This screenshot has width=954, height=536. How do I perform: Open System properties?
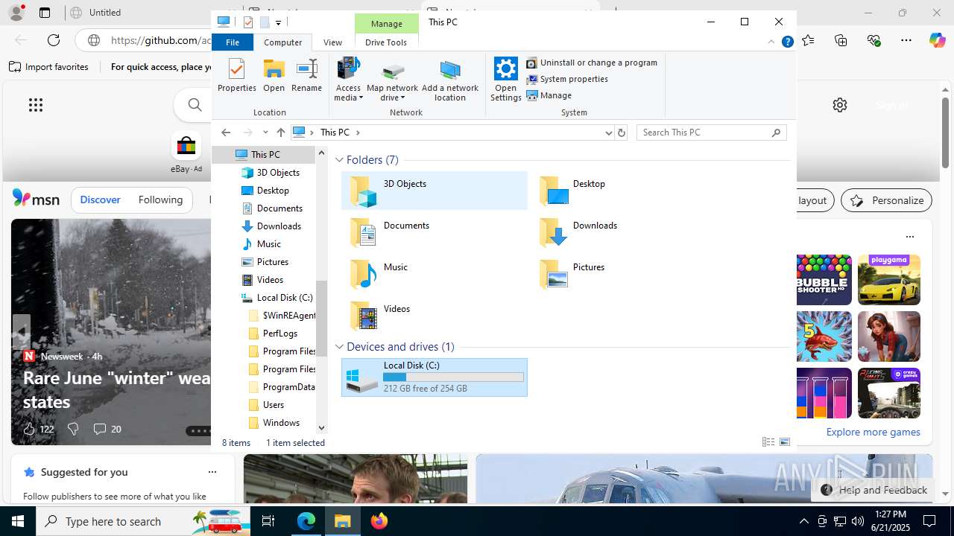point(568,79)
